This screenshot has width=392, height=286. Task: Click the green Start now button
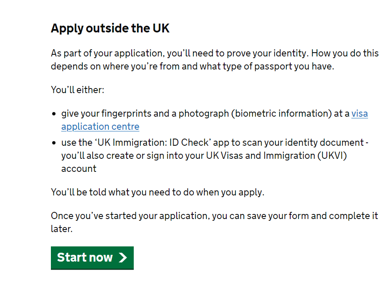(92, 257)
